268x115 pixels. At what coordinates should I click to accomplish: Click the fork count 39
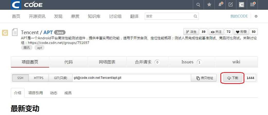coord(203,32)
